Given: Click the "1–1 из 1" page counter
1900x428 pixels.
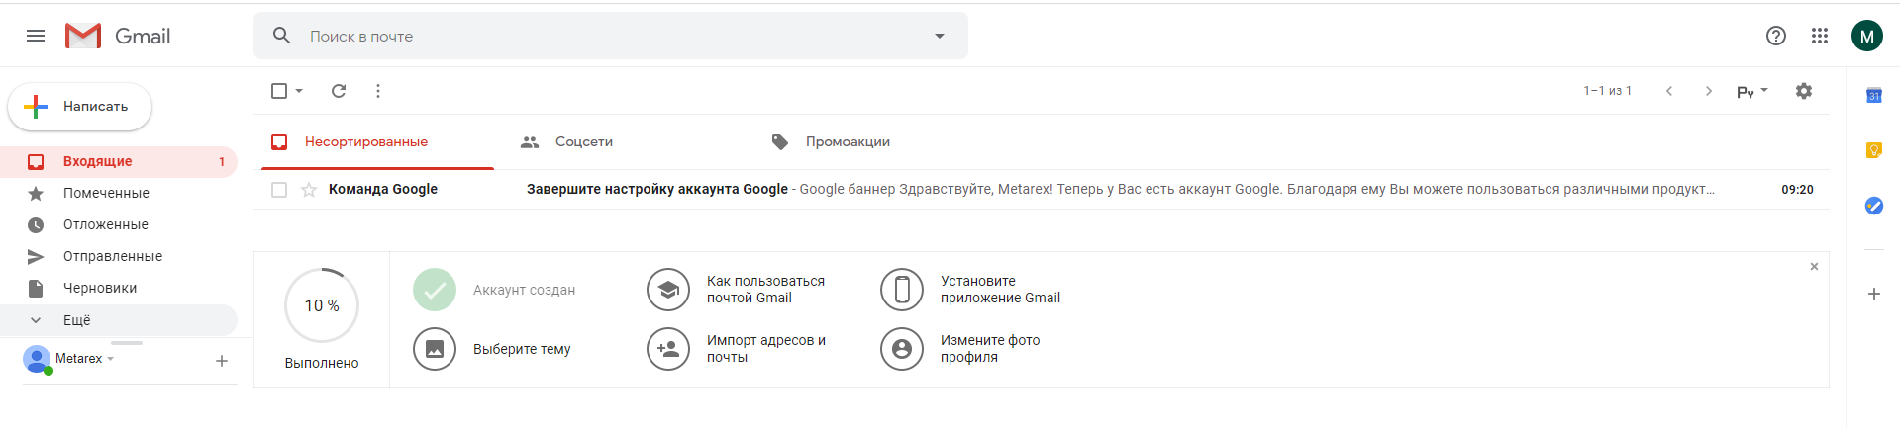Looking at the screenshot, I should (1607, 91).
